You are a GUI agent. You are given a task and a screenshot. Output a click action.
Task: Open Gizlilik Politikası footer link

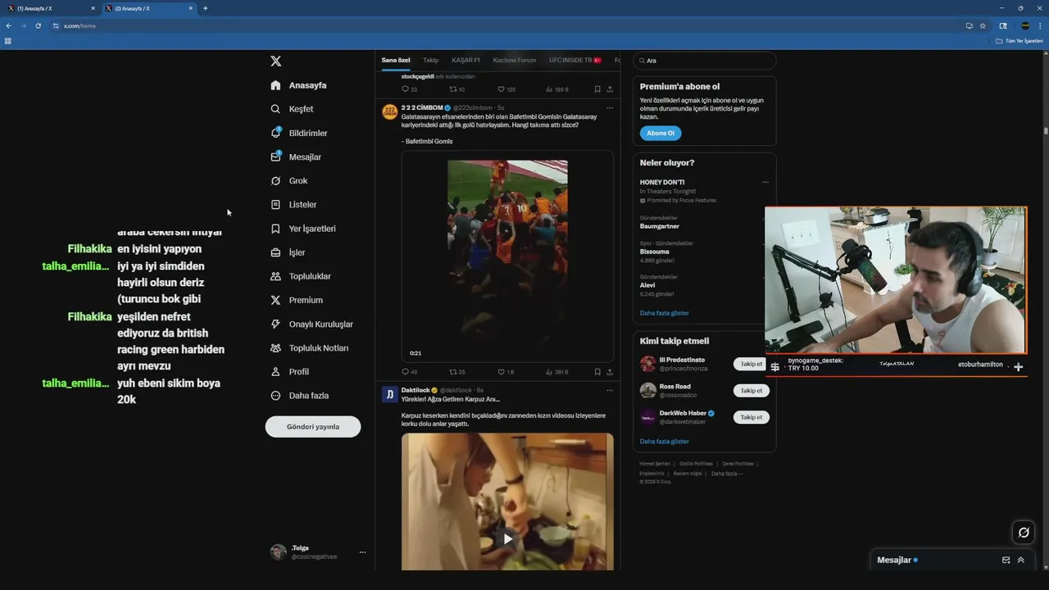pos(696,464)
